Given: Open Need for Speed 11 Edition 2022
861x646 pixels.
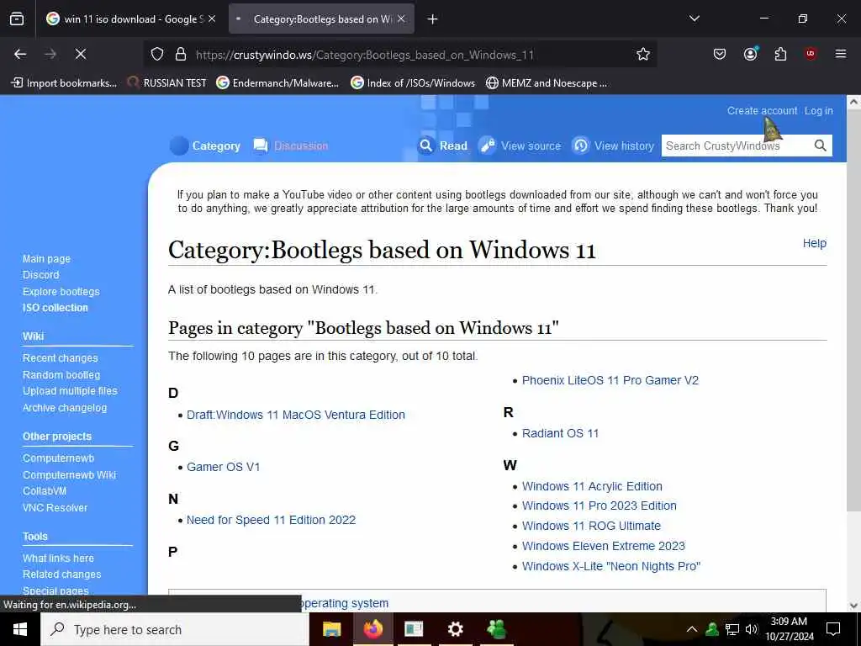Looking at the screenshot, I should pos(272,520).
